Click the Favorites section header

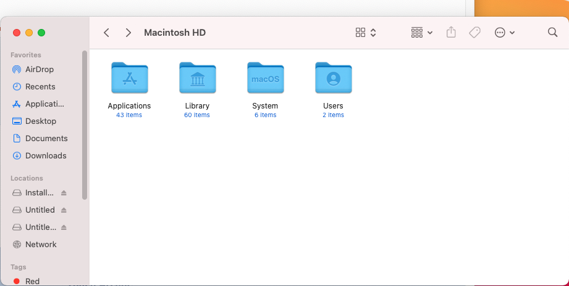(x=26, y=55)
